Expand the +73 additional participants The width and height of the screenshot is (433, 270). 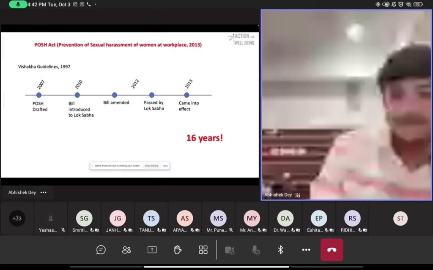17,218
